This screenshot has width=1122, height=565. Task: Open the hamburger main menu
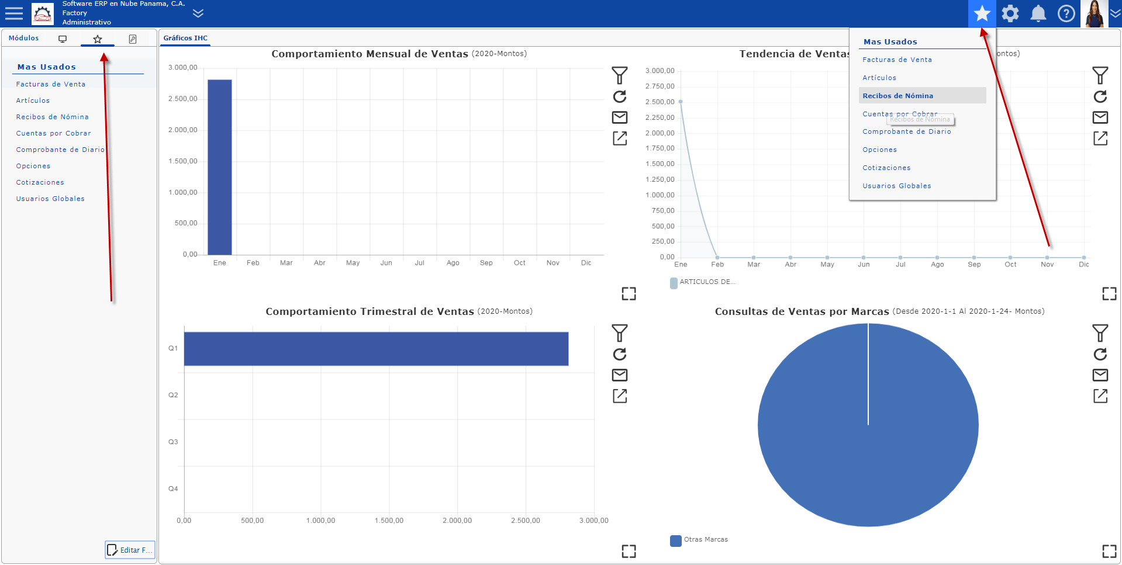pos(13,13)
